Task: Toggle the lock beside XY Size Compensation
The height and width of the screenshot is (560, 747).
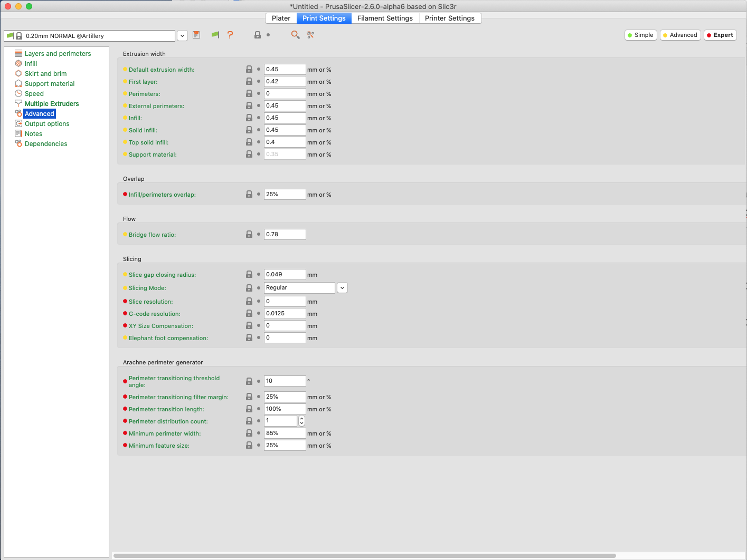Action: click(249, 325)
